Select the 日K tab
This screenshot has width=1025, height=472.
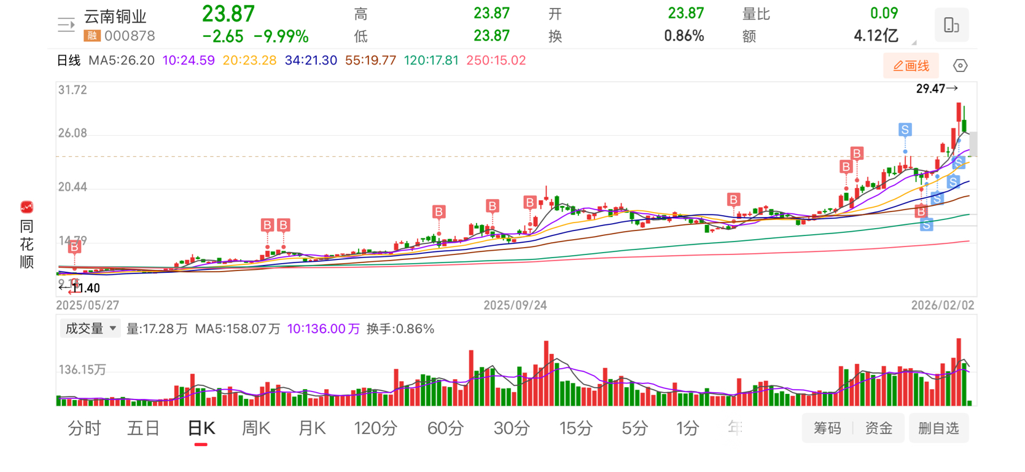(x=201, y=428)
